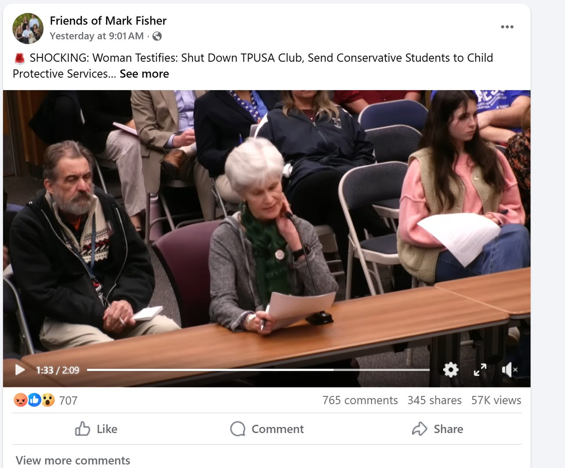Screen dimensions: 565x468
Task: Comment on the post
Action: click(x=267, y=429)
